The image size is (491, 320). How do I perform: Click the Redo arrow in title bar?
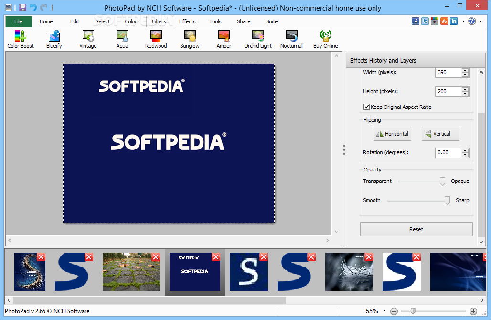pos(43,7)
